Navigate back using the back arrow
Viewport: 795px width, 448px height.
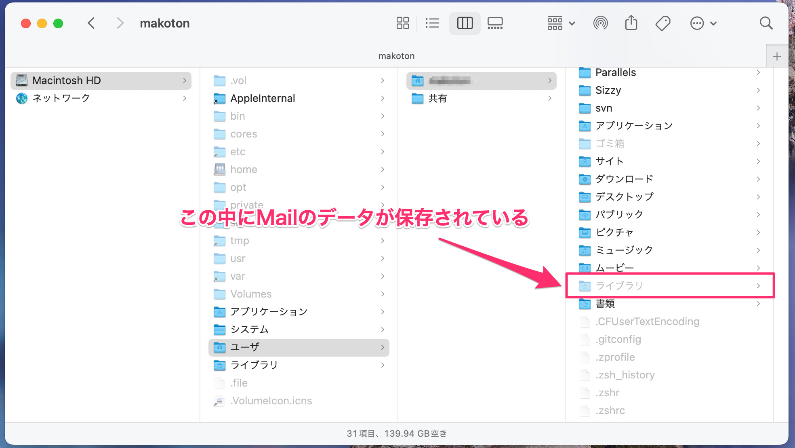click(x=91, y=23)
